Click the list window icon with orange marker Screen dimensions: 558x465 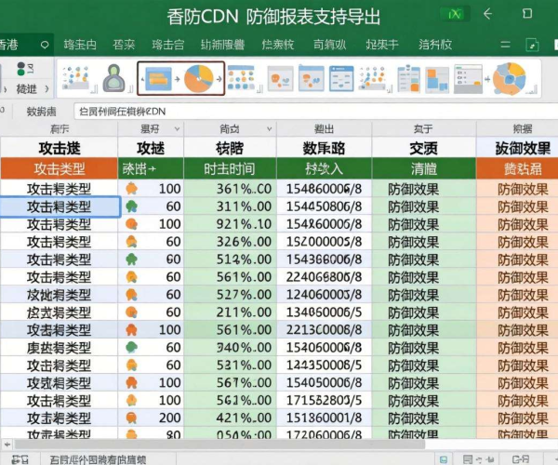(469, 79)
